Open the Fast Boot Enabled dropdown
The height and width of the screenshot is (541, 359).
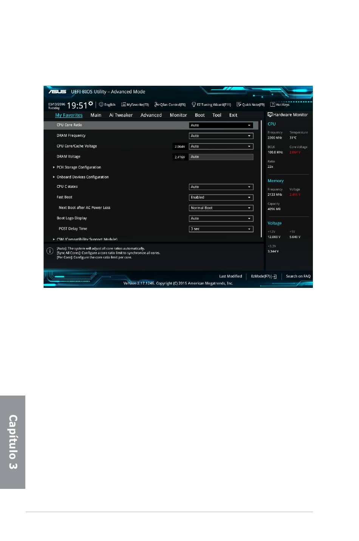(x=221, y=198)
